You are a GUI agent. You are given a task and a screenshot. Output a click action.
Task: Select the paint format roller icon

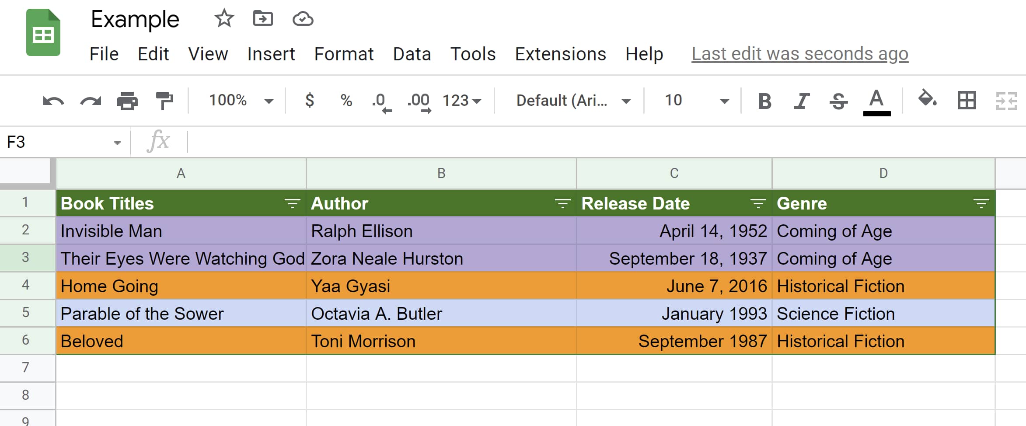(x=164, y=101)
